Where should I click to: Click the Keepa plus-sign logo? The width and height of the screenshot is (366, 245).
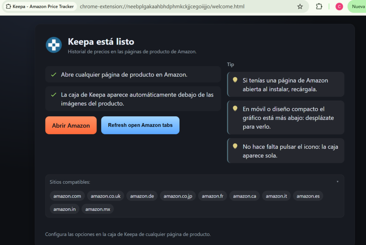pos(54,45)
